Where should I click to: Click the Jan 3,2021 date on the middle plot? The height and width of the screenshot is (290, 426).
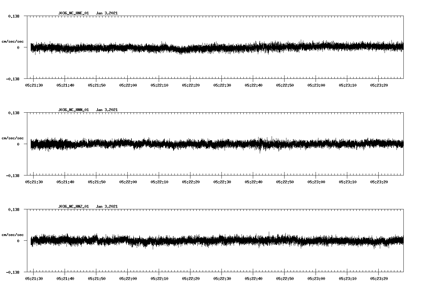pyautogui.click(x=107, y=110)
